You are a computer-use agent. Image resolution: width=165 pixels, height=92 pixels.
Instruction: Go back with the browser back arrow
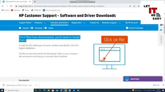(3, 6)
